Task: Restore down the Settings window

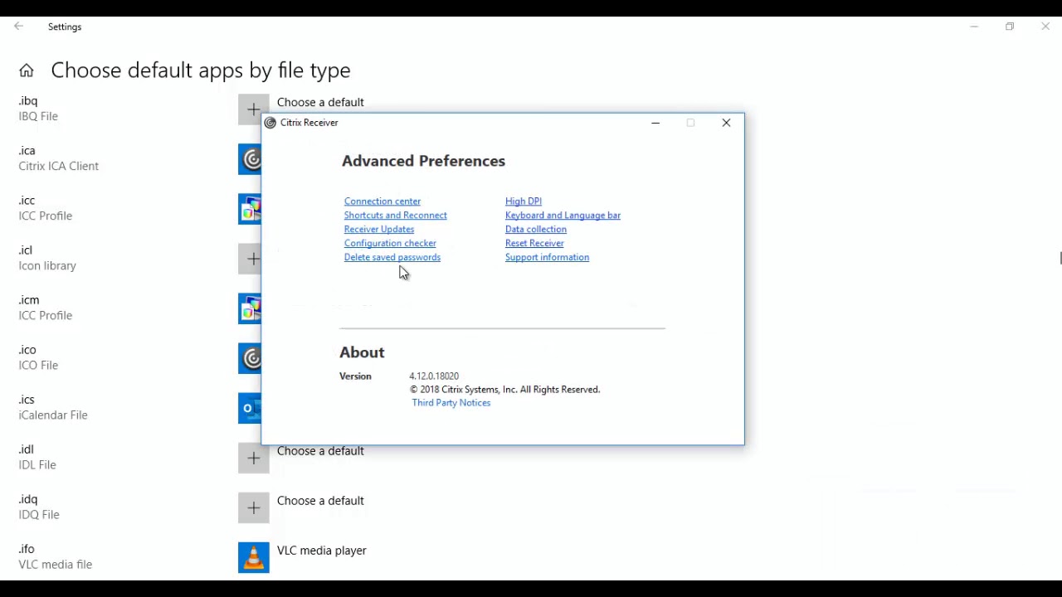Action: click(x=1010, y=27)
